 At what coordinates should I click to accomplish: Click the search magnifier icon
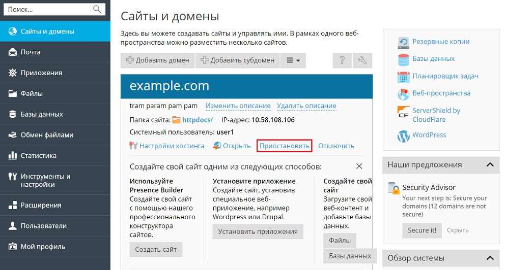(x=97, y=9)
